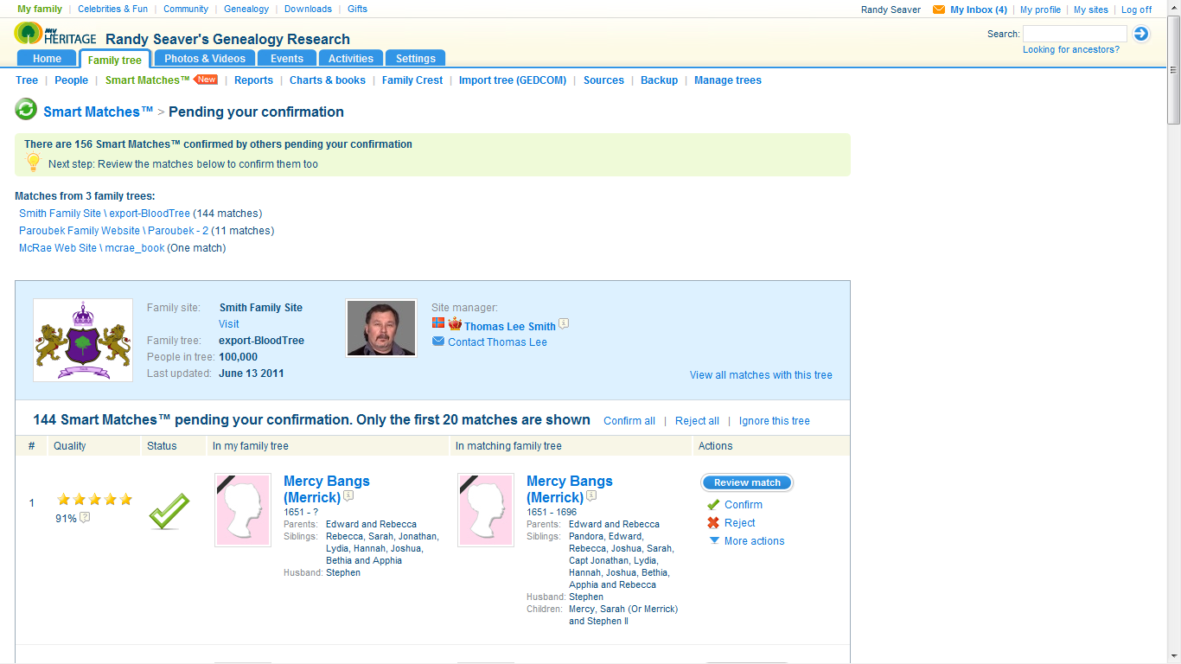
Task: Switch to the Photos & Videos tab
Action: click(205, 59)
